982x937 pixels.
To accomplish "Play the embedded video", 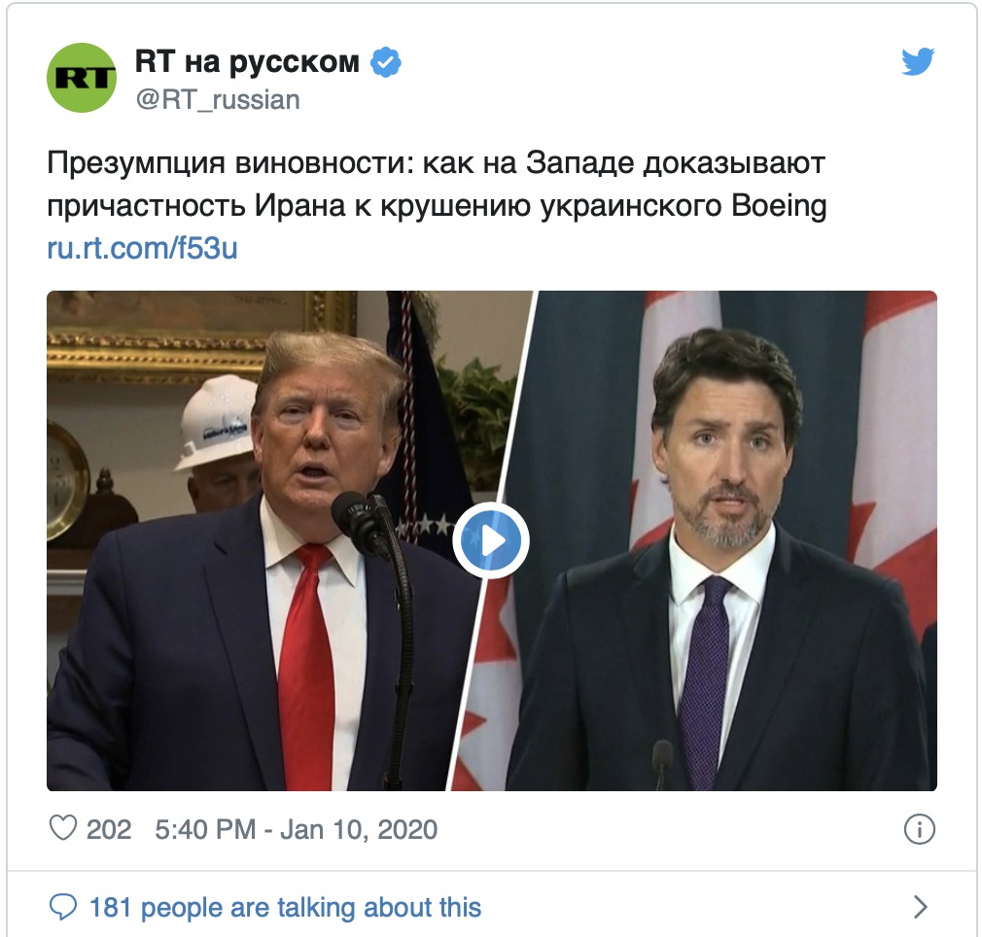I will tap(491, 540).
